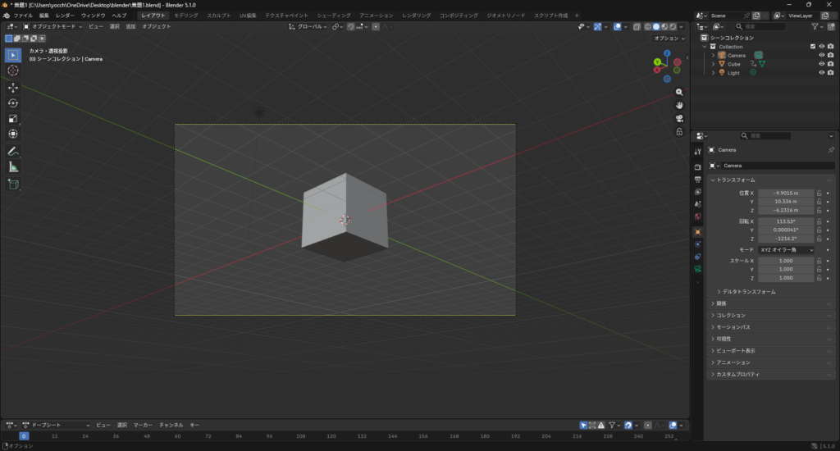Select the Scale tool in the toolbar

(x=13, y=118)
